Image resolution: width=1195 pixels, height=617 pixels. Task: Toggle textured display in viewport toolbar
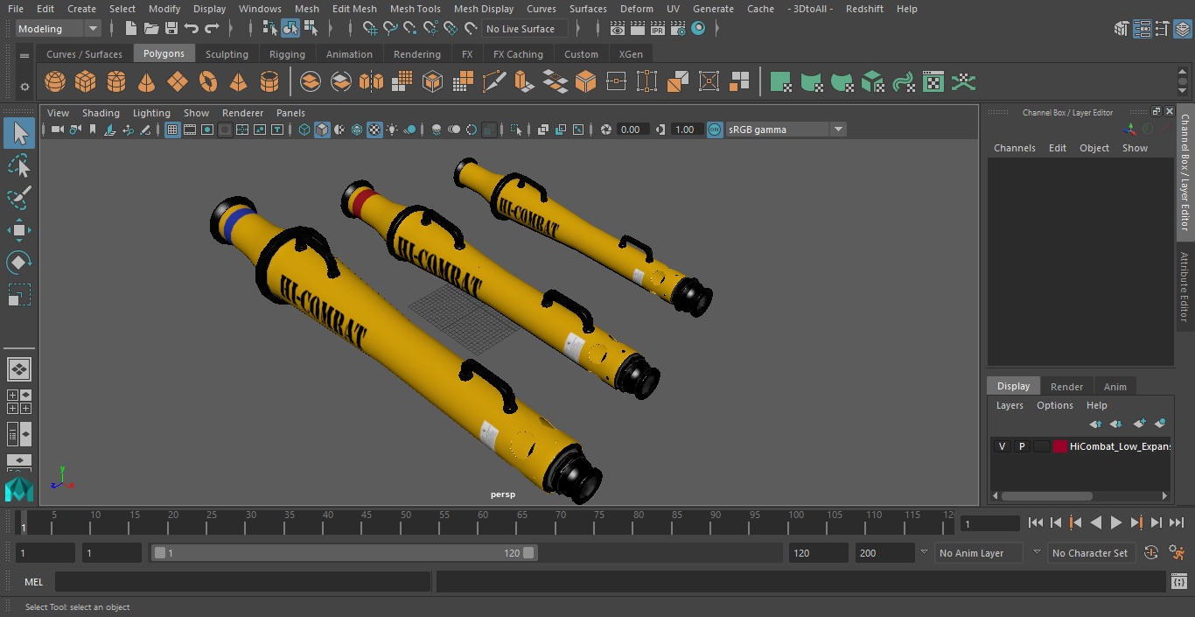tap(374, 130)
